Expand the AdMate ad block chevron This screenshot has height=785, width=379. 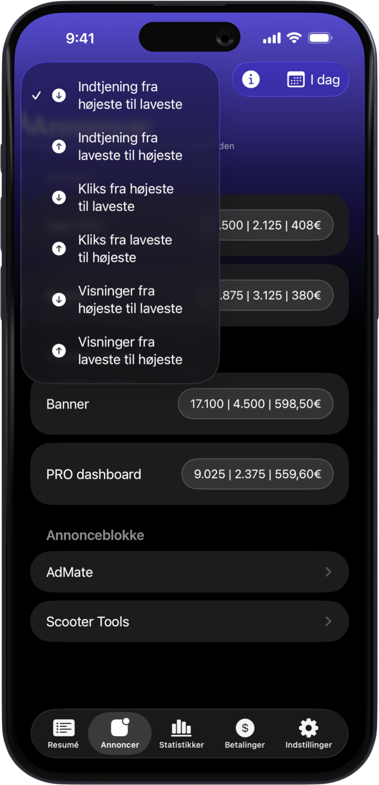click(328, 572)
